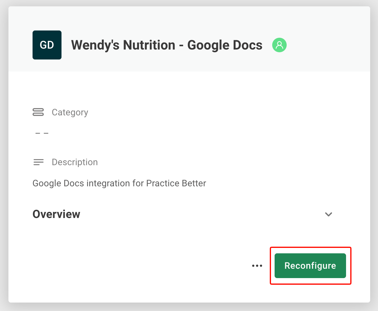Click "Google Docs" in the header title
This screenshot has height=311, width=378.
point(225,45)
